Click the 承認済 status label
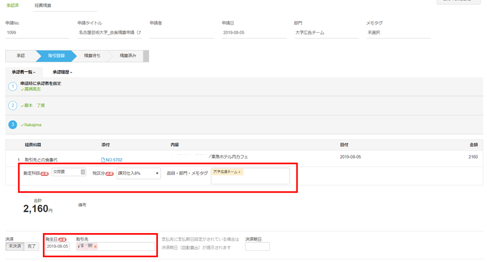 coord(13,5)
